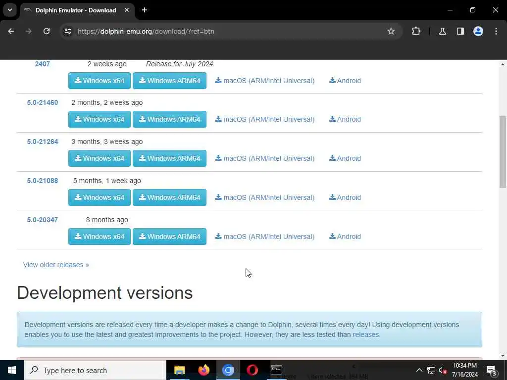Download Windows ARM64 for 5.0-21264
The height and width of the screenshot is (380, 507).
click(169, 158)
